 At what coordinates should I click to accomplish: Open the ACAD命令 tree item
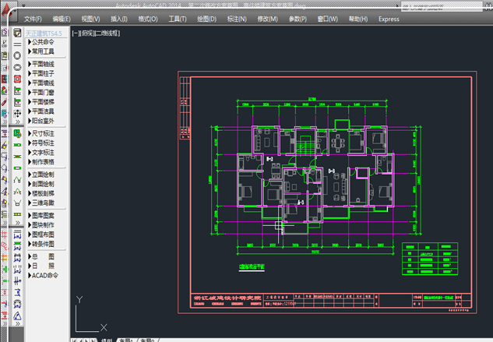(43, 276)
